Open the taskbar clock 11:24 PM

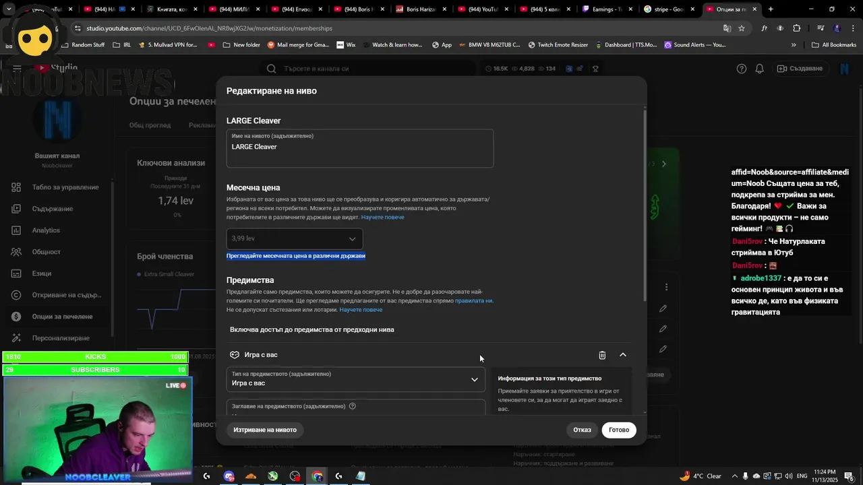point(825,476)
